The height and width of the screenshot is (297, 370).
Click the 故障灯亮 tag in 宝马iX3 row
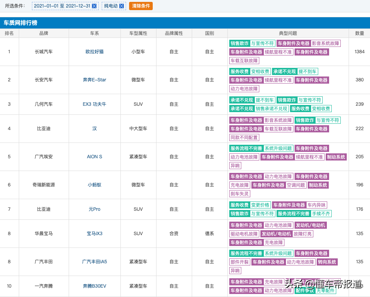tap(302, 234)
